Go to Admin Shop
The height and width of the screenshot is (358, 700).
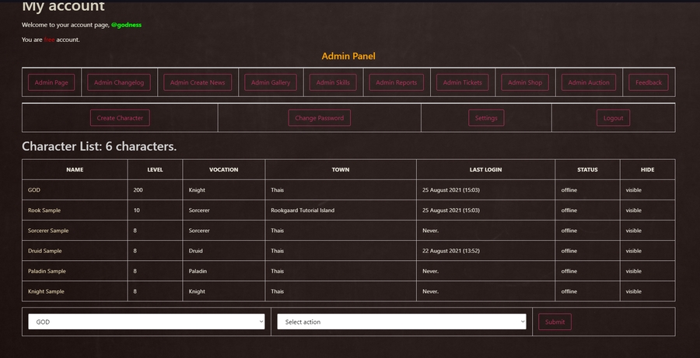click(x=525, y=82)
